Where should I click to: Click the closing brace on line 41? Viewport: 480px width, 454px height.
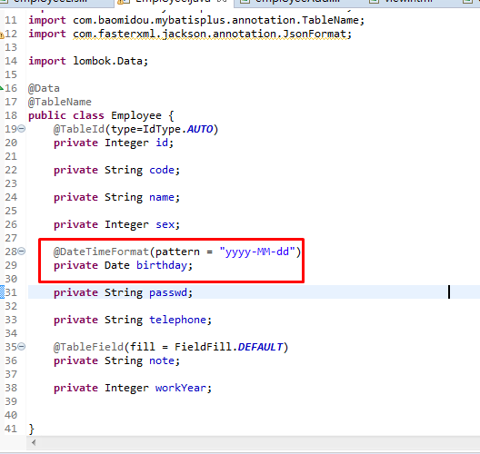pyautogui.click(x=31, y=429)
